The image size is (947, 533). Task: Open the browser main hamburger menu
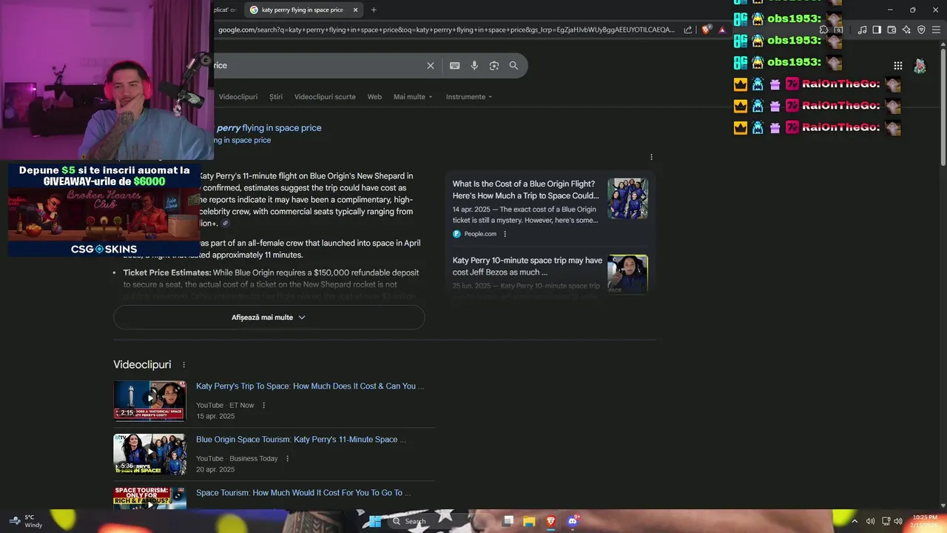point(936,30)
